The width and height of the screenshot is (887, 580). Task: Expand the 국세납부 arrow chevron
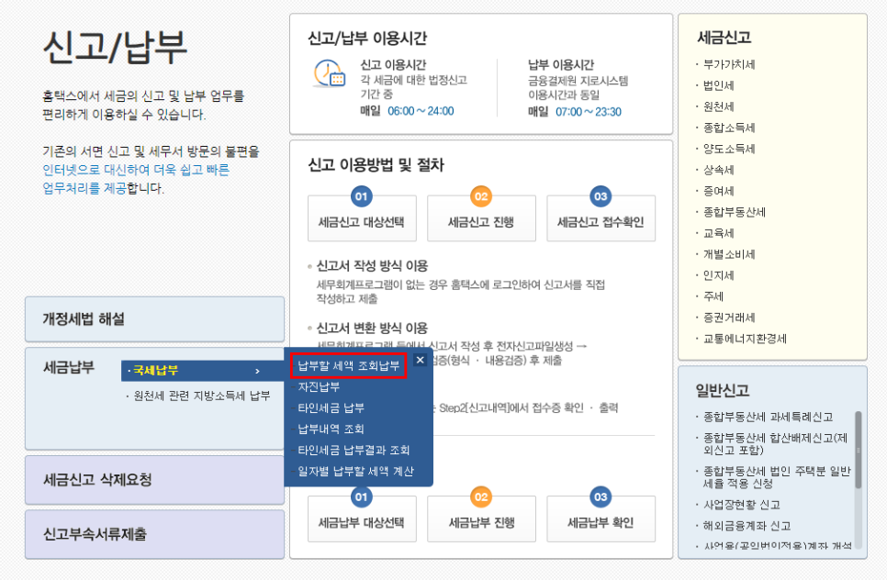tap(257, 371)
